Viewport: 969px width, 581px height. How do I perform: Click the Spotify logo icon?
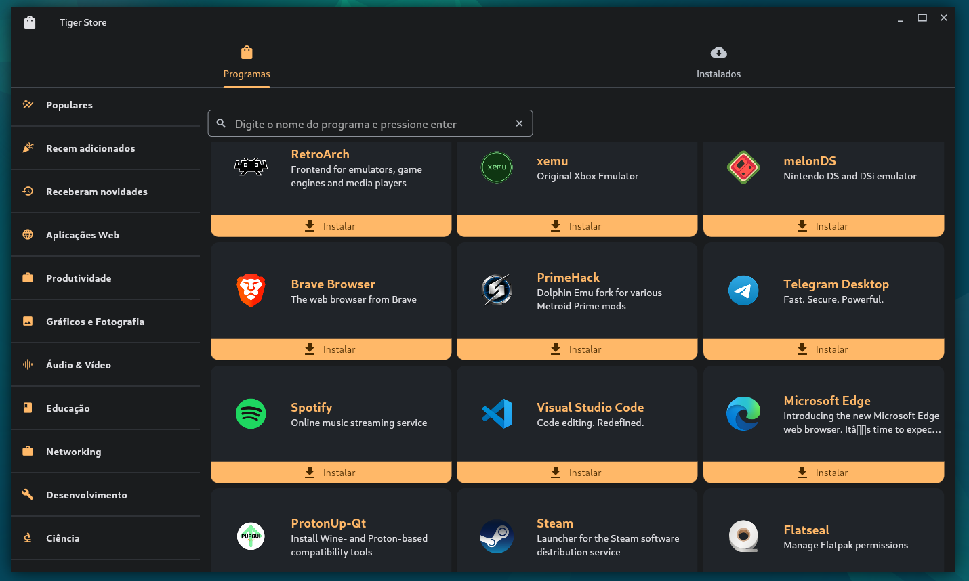251,414
